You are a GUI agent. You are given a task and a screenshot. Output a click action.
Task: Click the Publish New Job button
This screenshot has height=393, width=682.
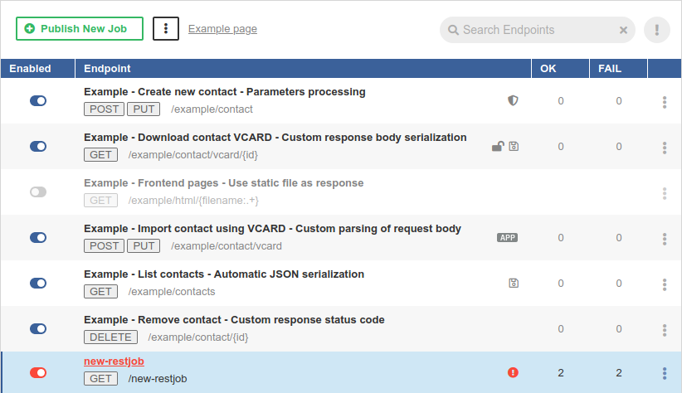pos(80,28)
